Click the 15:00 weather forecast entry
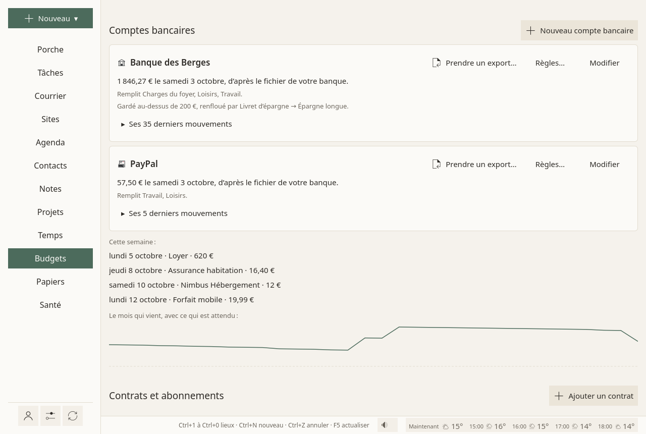The width and height of the screenshot is (646, 434). click(x=488, y=426)
